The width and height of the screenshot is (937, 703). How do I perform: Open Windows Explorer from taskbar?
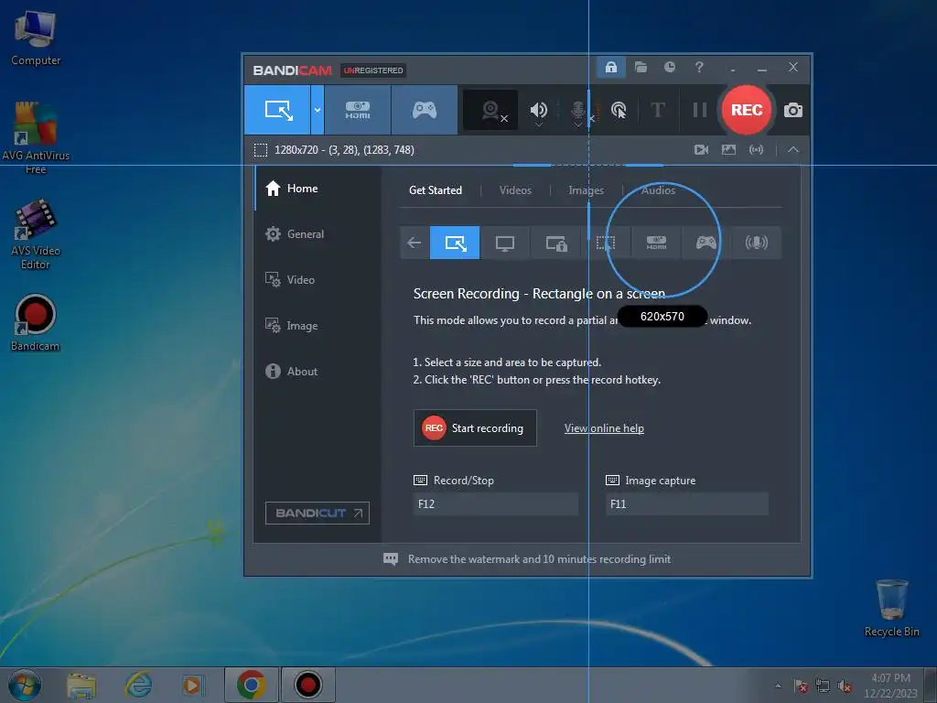[81, 685]
